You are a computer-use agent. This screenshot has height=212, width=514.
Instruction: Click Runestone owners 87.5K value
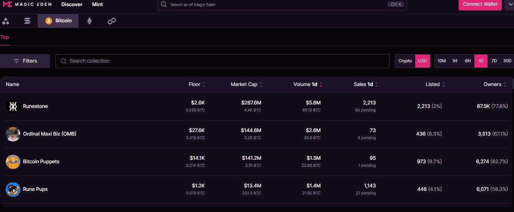[483, 106]
